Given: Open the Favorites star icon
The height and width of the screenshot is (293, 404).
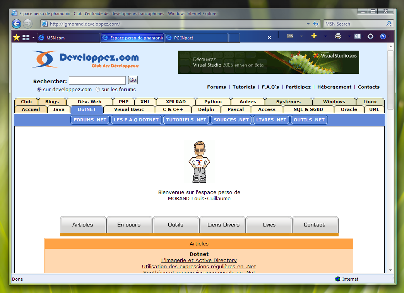Looking at the screenshot, I should coord(16,37).
